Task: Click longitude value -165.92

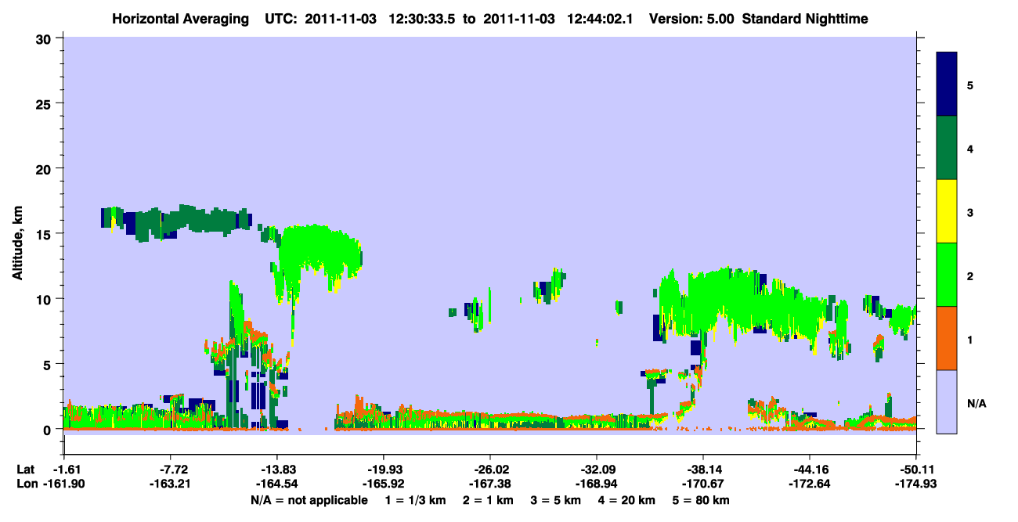Action: pos(383,484)
